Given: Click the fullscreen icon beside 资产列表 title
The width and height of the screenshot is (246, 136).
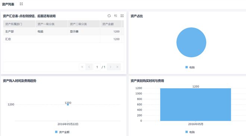Looking at the screenshot, I should [21, 4].
